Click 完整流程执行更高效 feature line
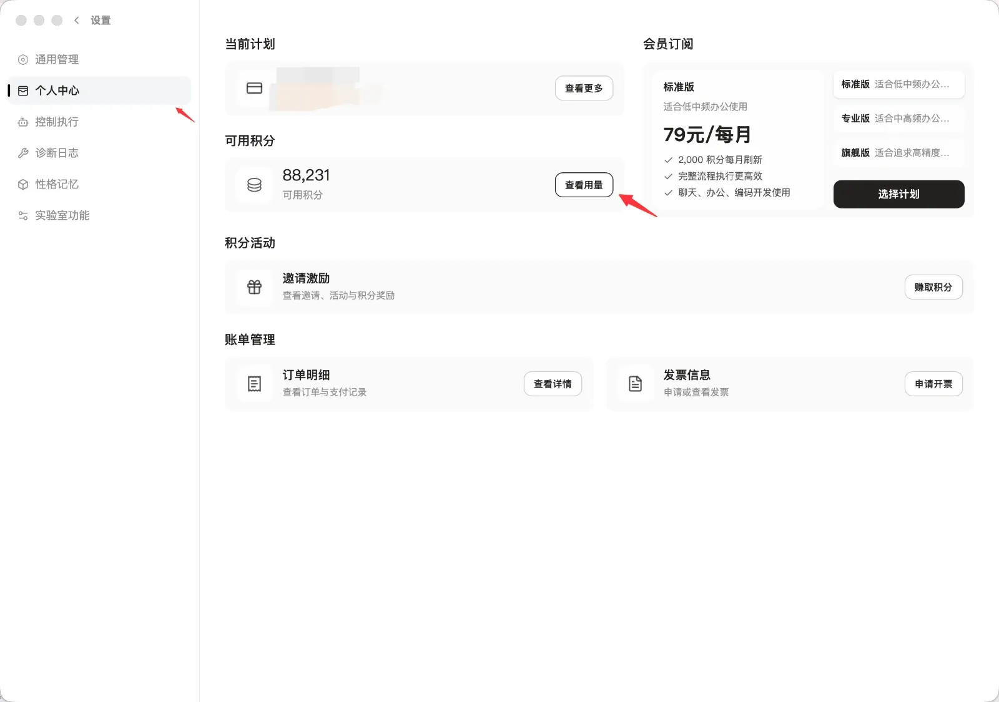 click(x=720, y=176)
